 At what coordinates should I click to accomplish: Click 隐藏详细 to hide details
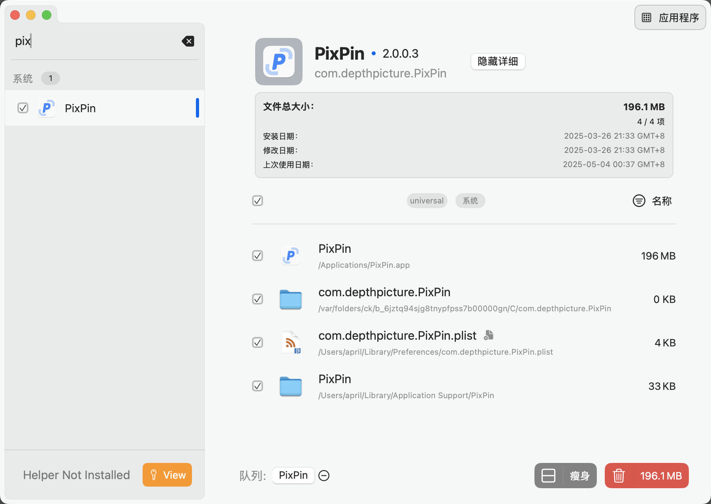(498, 62)
